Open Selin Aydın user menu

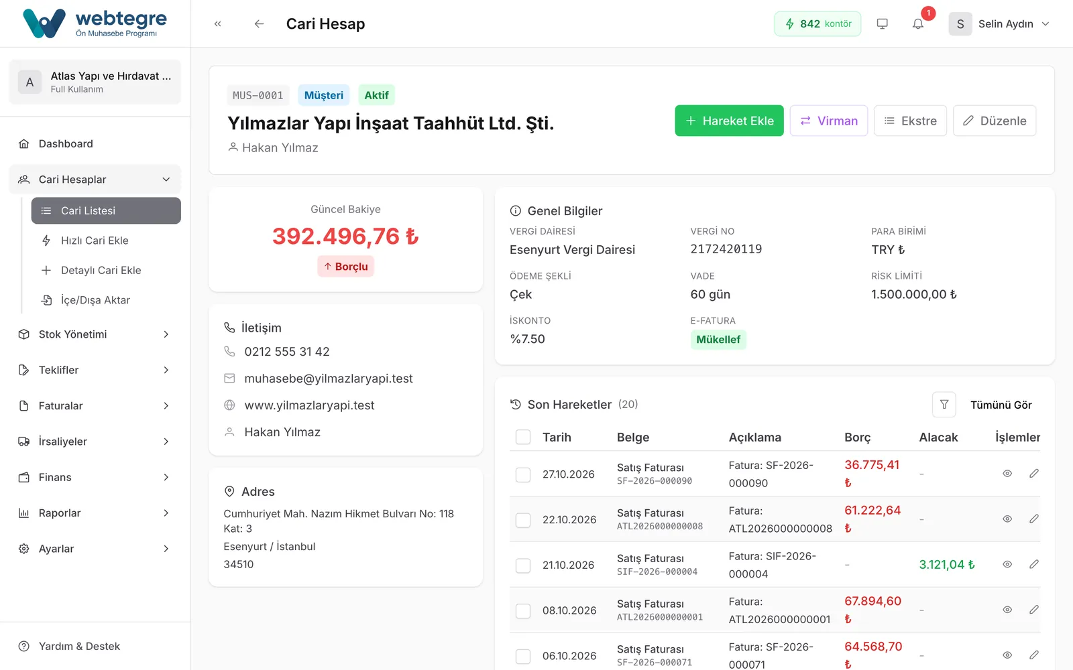click(999, 23)
